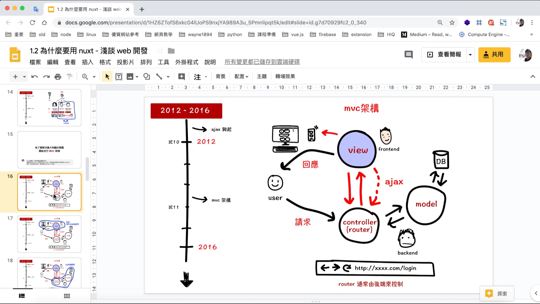Click the 轉場效果 transition button
Viewport: 540px width, 304px height.
(x=285, y=77)
